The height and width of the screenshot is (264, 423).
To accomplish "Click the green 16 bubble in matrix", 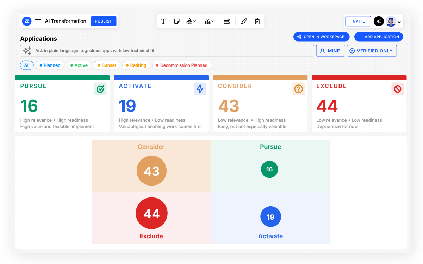I will pos(269,169).
